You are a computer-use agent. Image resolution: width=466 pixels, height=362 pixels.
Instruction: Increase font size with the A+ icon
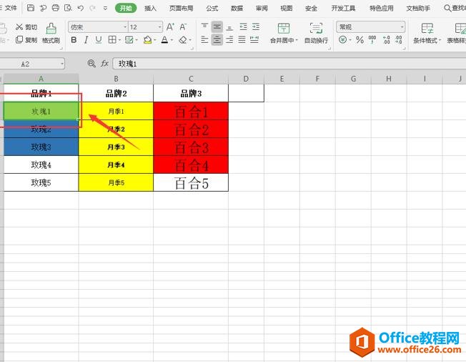click(x=170, y=27)
